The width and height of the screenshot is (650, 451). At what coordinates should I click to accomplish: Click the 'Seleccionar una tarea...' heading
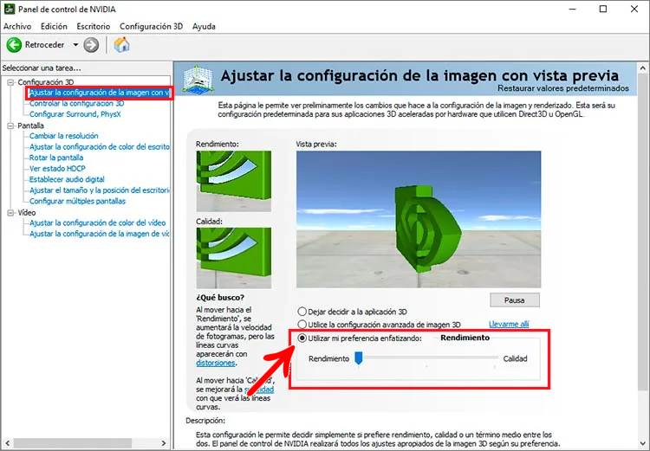(x=42, y=68)
